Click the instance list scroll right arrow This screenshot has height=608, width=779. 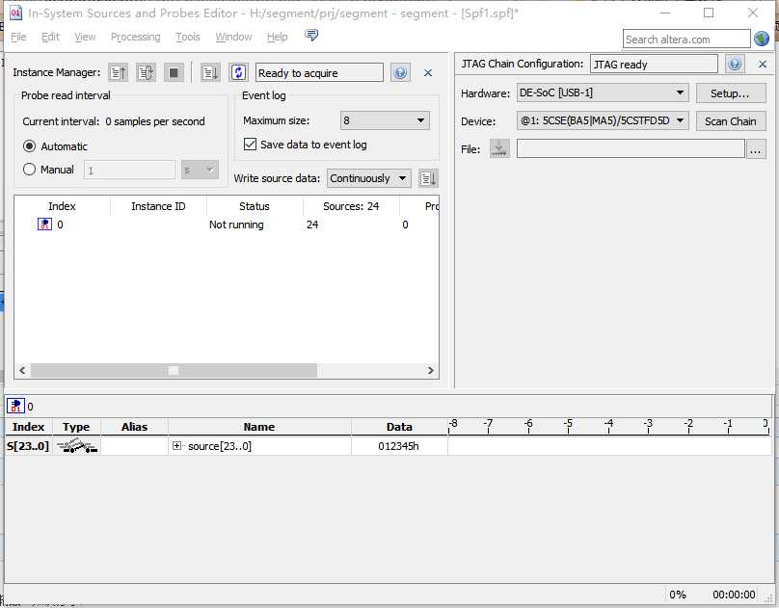point(430,370)
